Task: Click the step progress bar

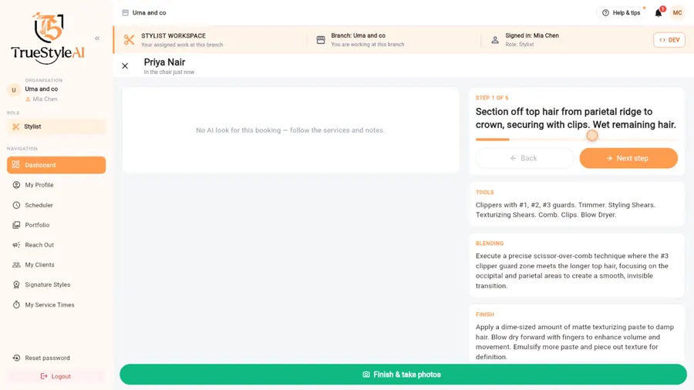Action: [x=576, y=140]
